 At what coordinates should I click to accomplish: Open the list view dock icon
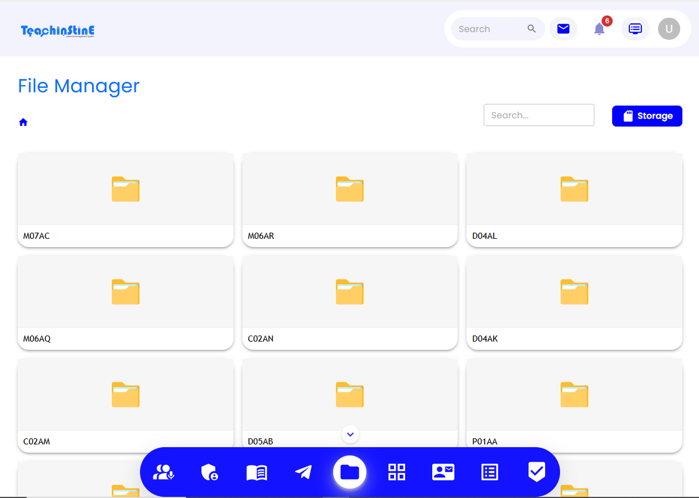point(490,472)
